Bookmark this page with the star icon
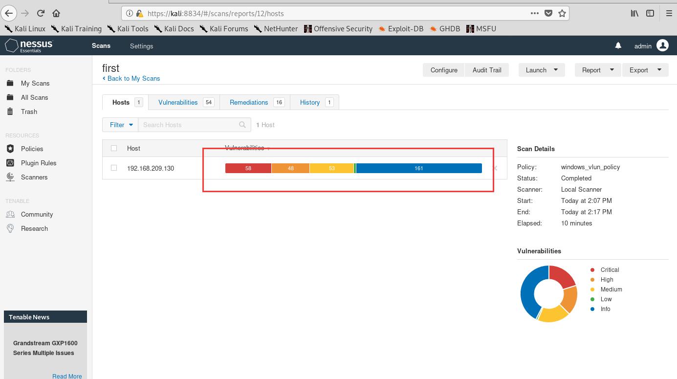This screenshot has height=379, width=677. [x=562, y=13]
